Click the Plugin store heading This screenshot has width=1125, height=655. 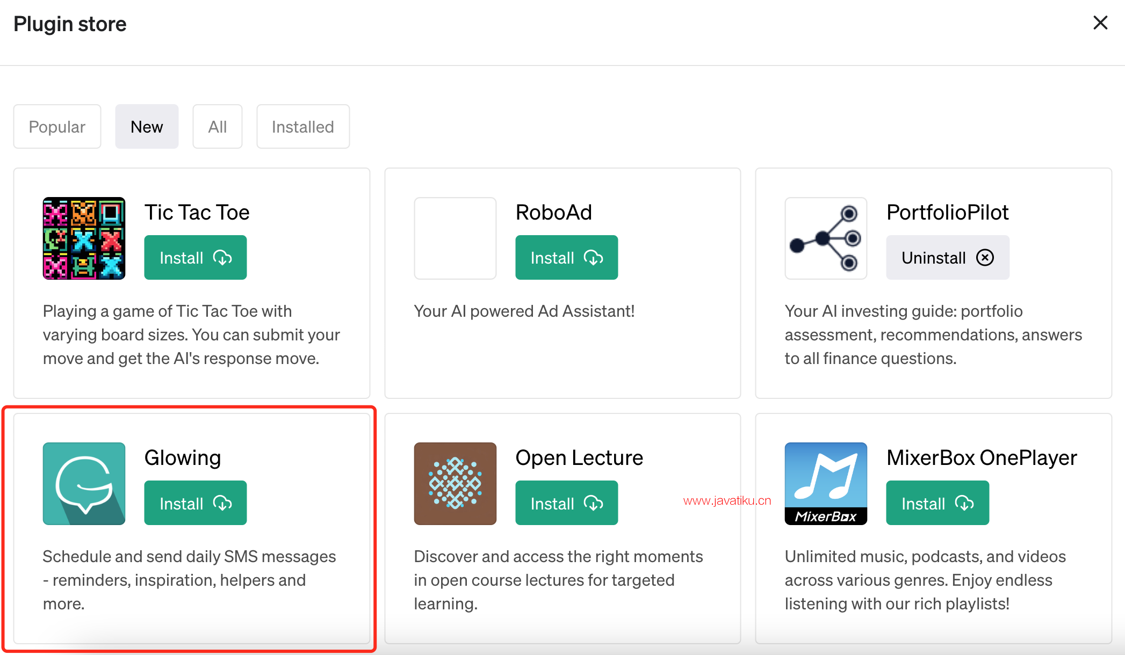(x=70, y=24)
